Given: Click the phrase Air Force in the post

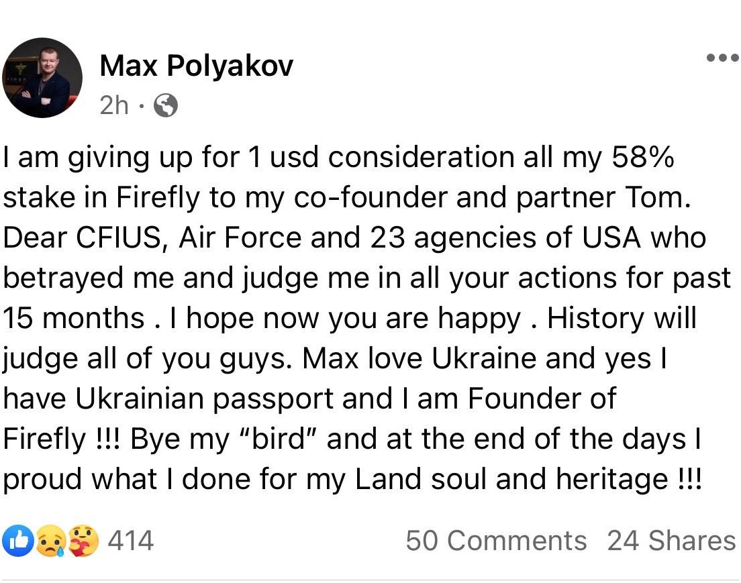Looking at the screenshot, I should tap(240, 237).
